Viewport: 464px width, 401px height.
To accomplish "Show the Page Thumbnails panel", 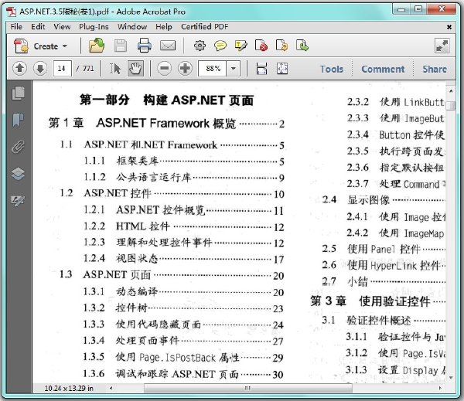I will (19, 93).
